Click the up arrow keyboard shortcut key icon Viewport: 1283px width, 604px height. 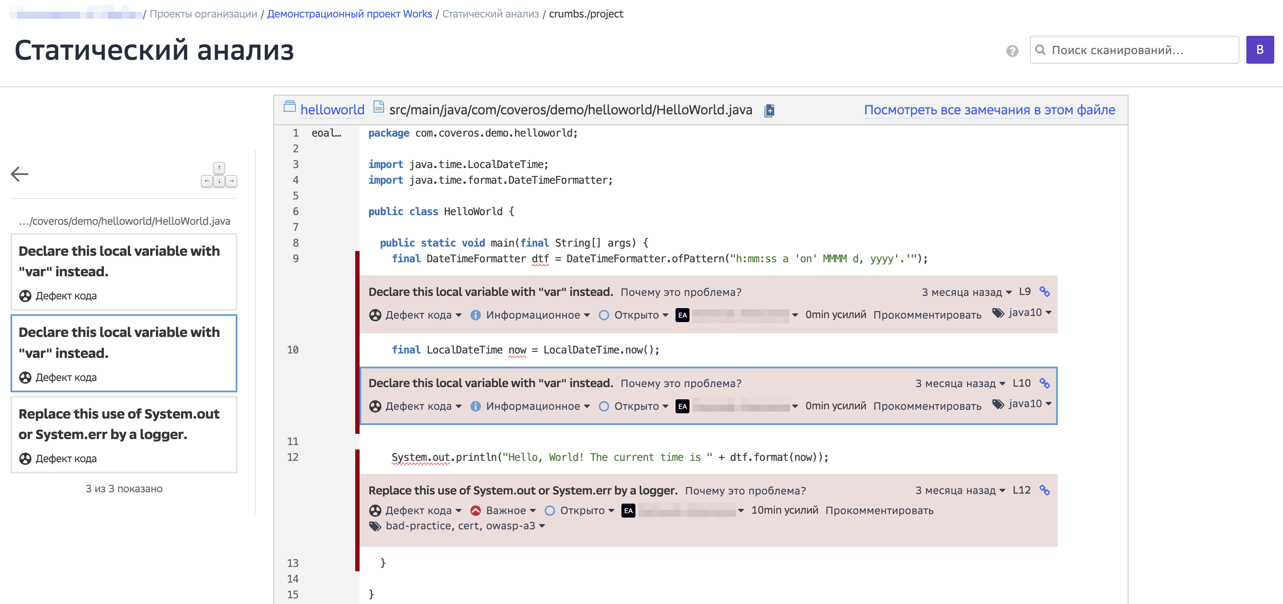tap(219, 168)
